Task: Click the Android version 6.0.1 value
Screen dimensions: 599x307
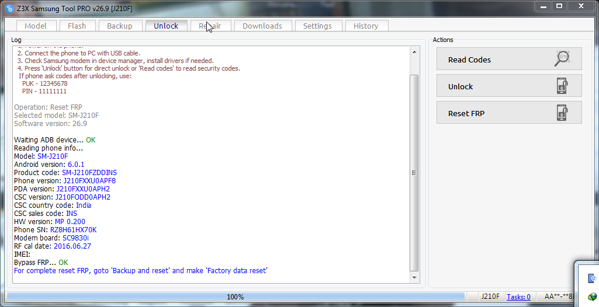Action: coord(76,165)
